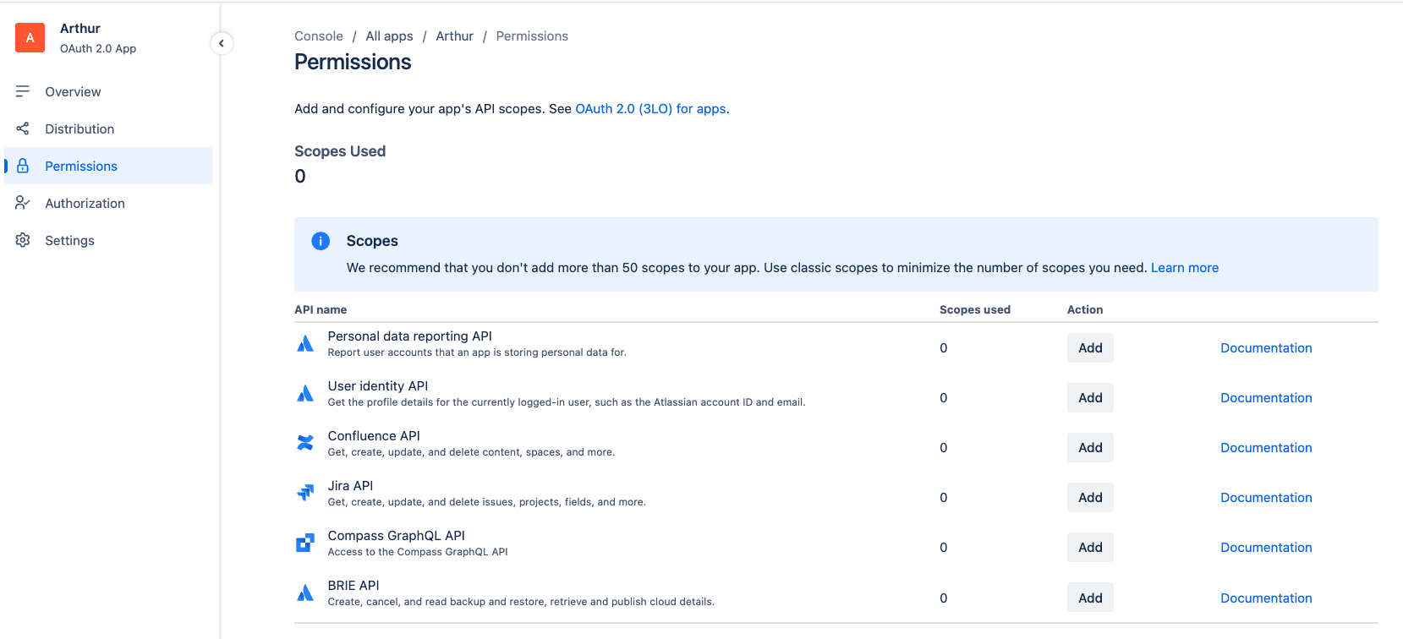Screen dimensions: 1403x639
Task: Click the Distribution share icon in the sidebar
Action: [x=23, y=128]
